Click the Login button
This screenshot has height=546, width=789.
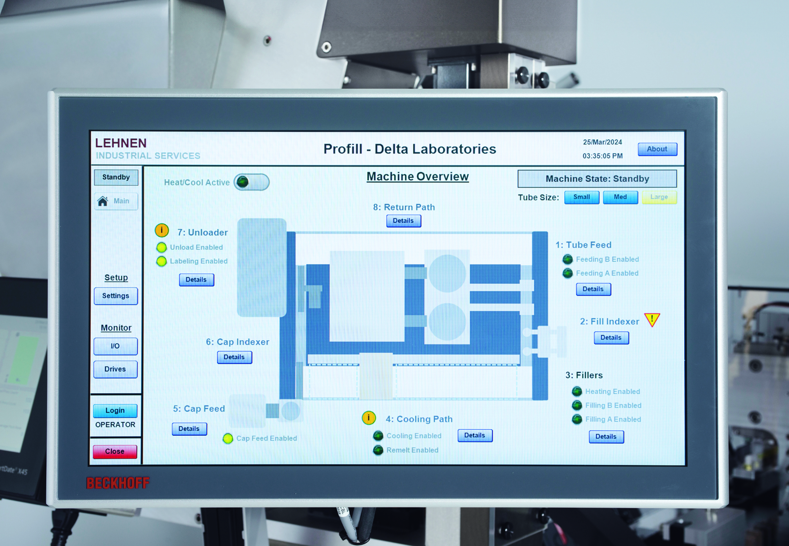pos(115,410)
